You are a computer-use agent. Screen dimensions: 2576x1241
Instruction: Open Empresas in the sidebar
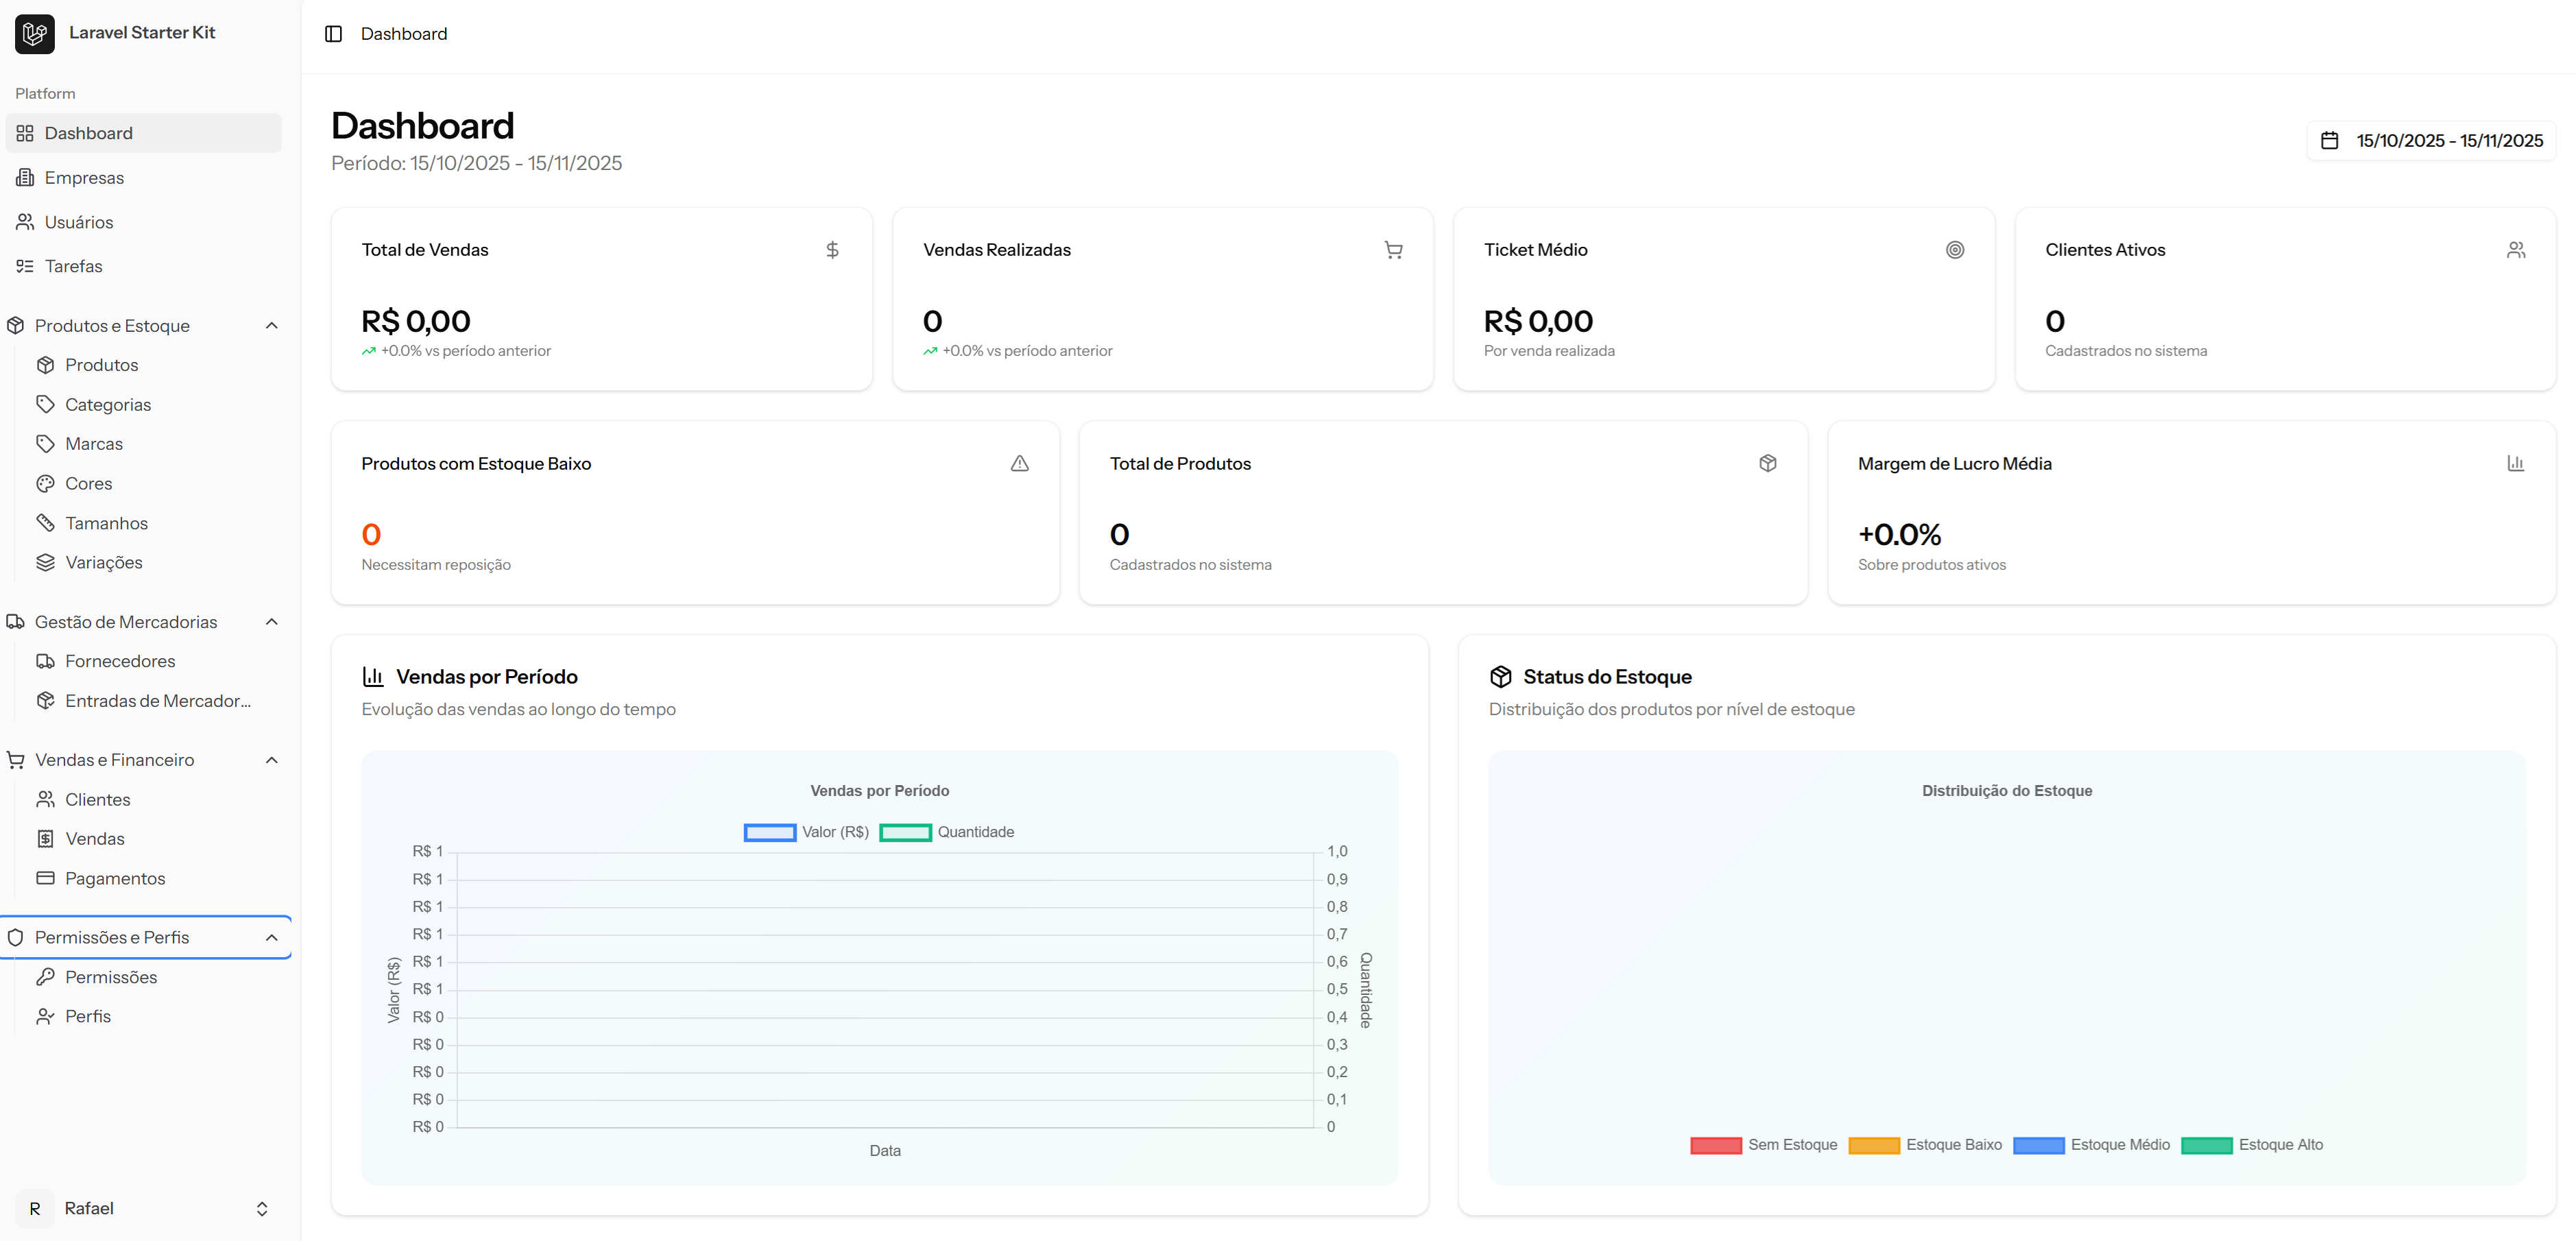(x=84, y=178)
